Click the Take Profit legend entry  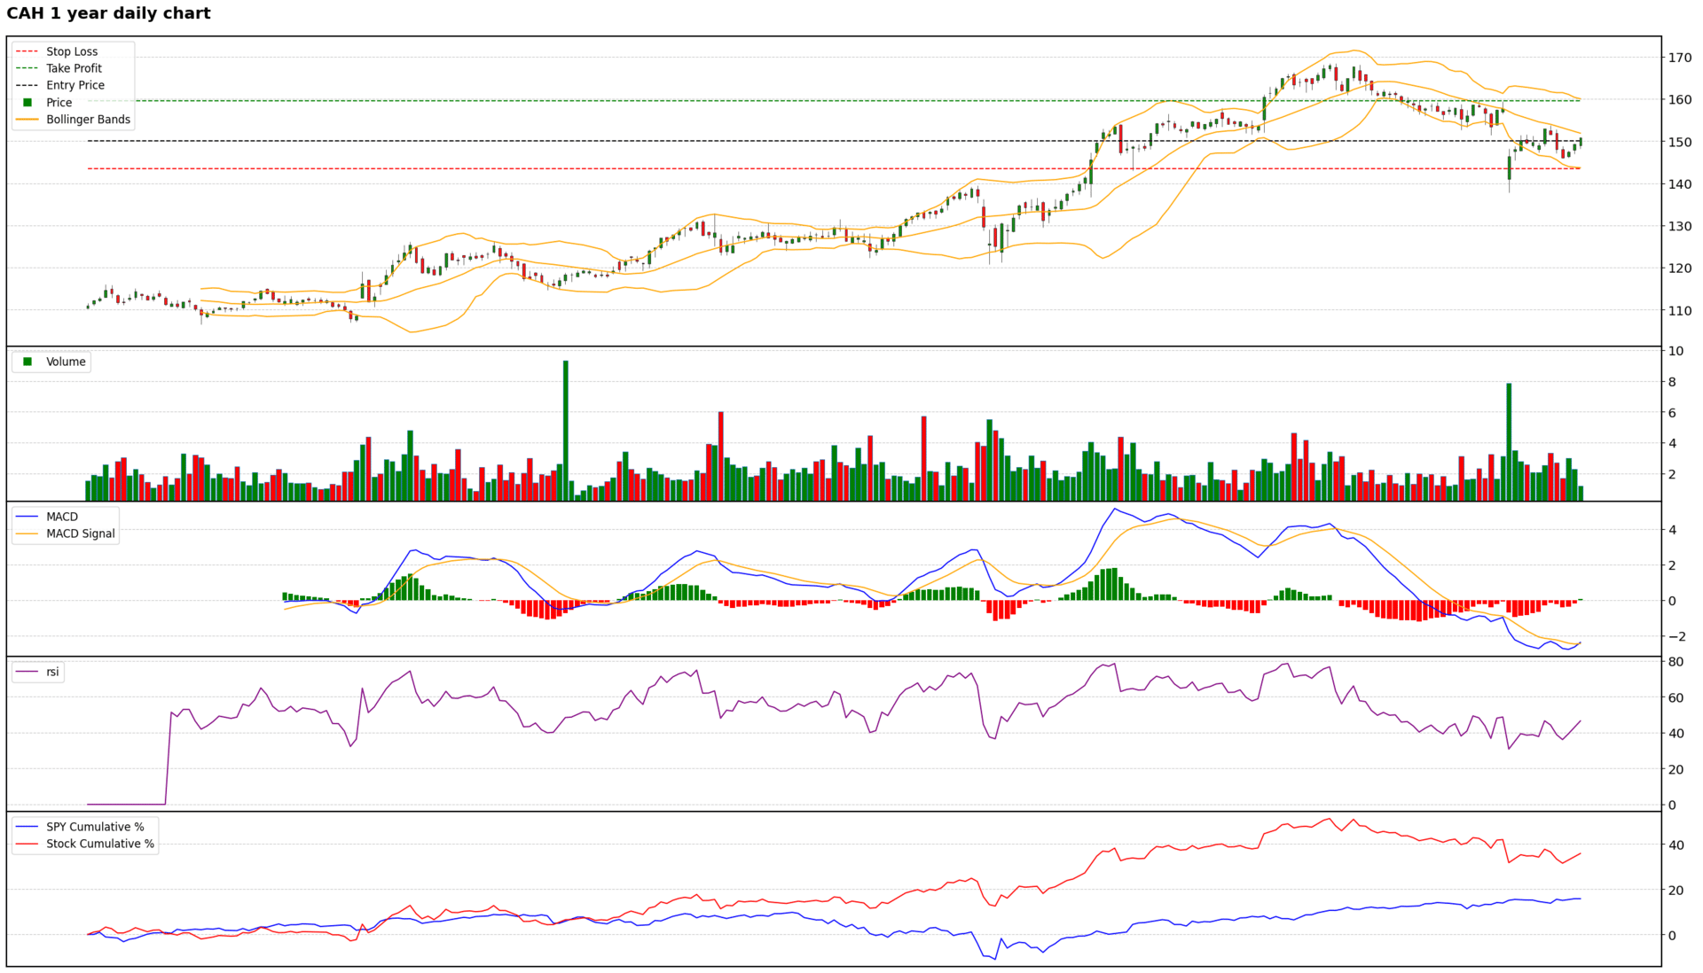click(x=74, y=68)
